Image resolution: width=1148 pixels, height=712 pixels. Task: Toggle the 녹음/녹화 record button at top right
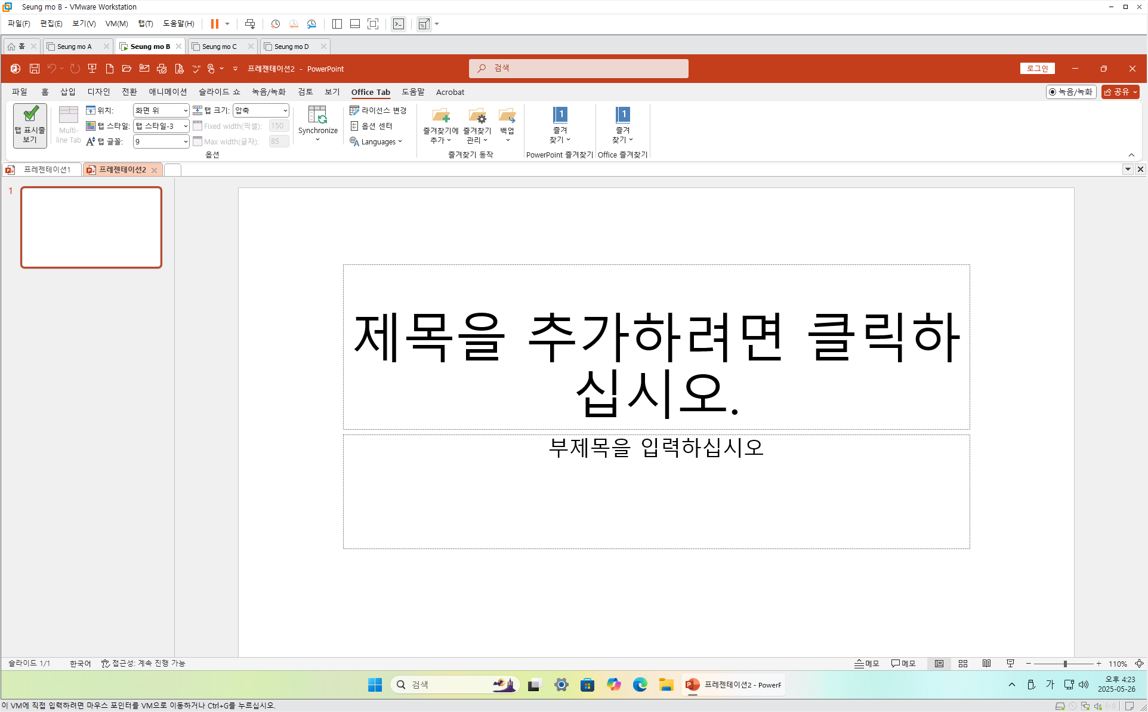tap(1071, 92)
